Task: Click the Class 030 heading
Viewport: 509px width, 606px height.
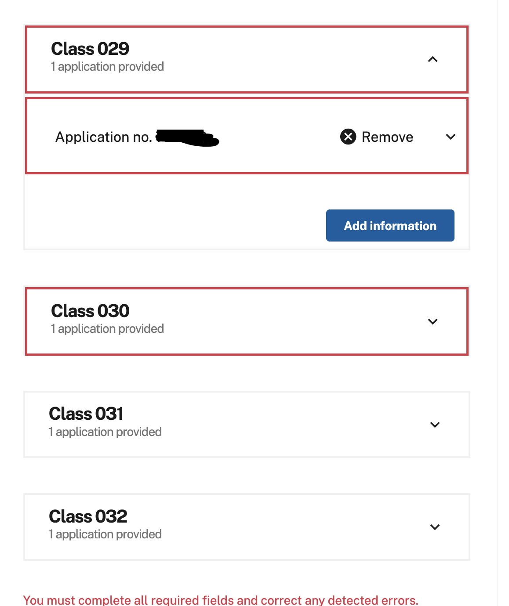Action: coord(90,311)
